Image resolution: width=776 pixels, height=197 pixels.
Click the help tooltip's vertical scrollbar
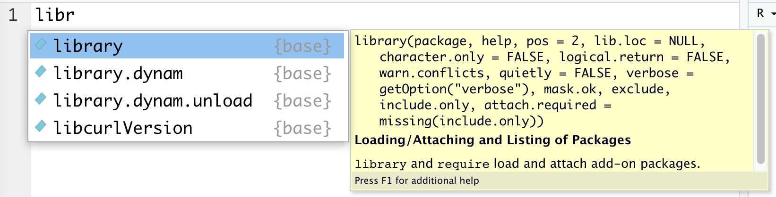point(760,99)
